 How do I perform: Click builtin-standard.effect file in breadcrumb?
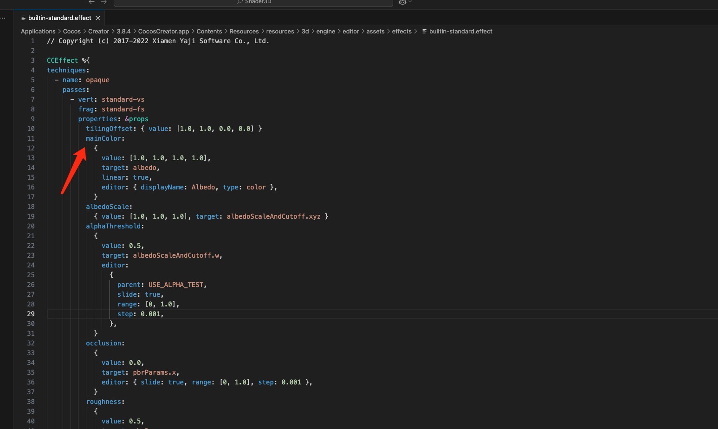tap(460, 32)
